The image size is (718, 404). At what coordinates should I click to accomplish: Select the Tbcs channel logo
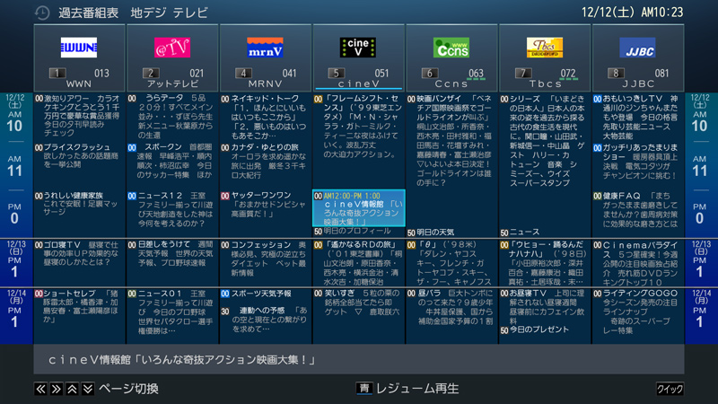pos(545,47)
